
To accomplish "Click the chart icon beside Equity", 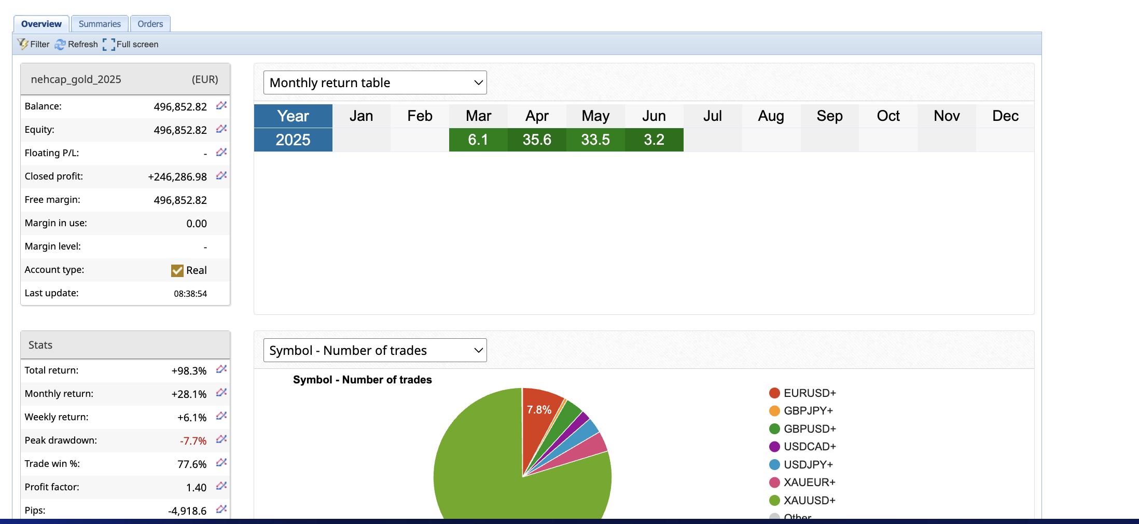I will (221, 129).
